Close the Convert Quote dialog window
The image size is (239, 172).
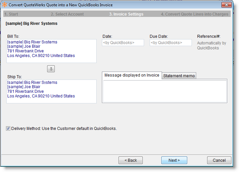point(226,5)
